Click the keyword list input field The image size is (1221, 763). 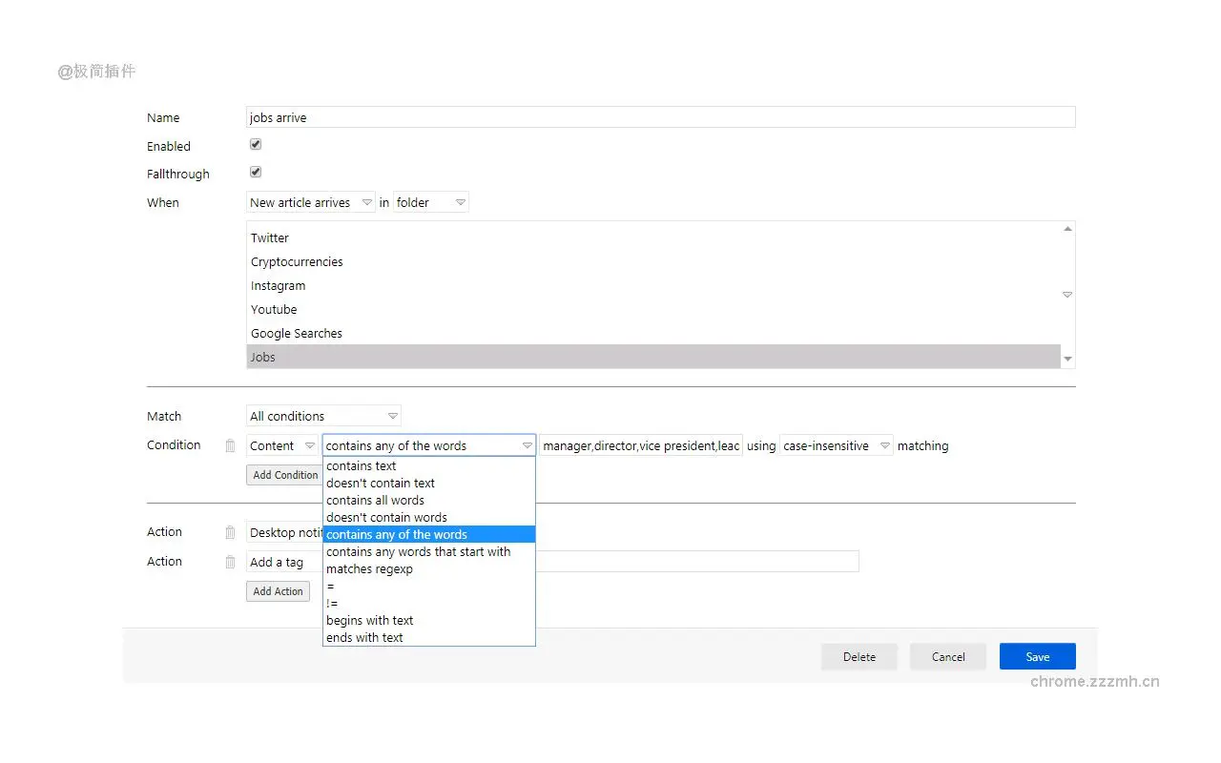[640, 444]
